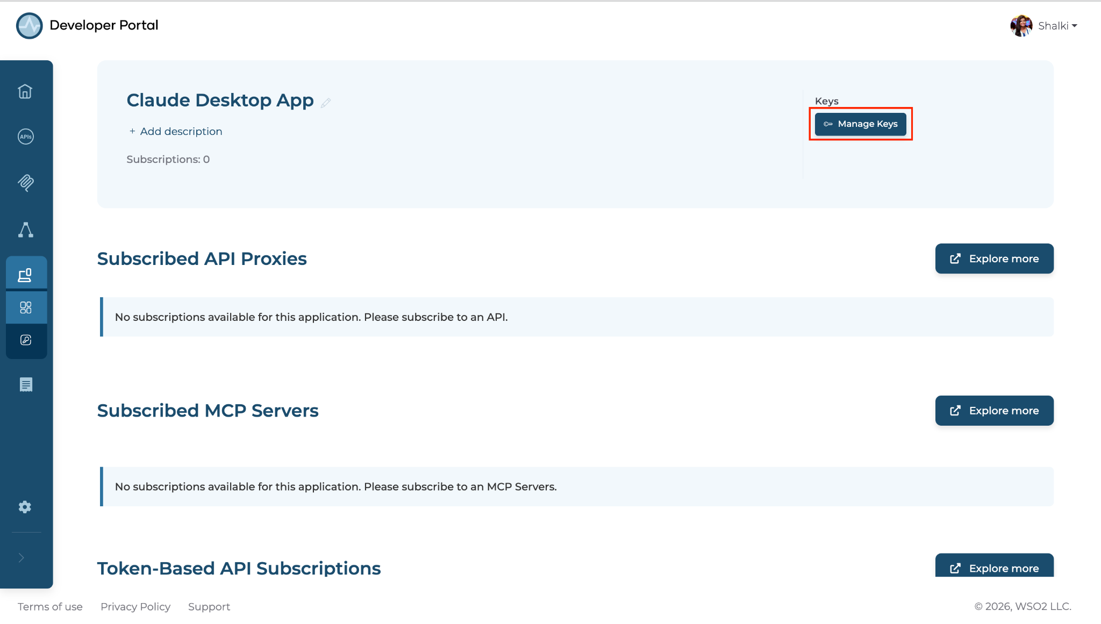Open the MCP paperclip-style sidebar icon
This screenshot has height=624, width=1101.
pyautogui.click(x=25, y=183)
